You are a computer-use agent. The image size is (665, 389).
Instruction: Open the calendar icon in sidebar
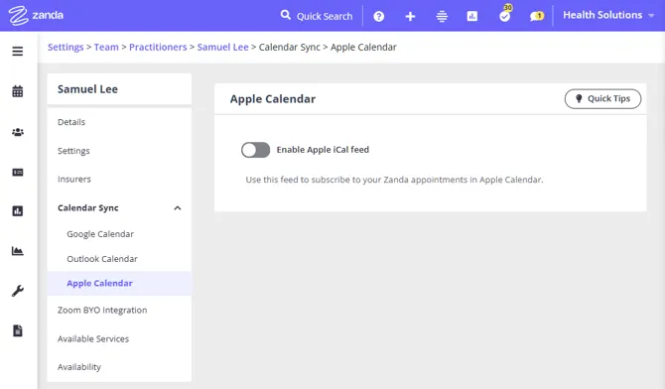point(18,91)
